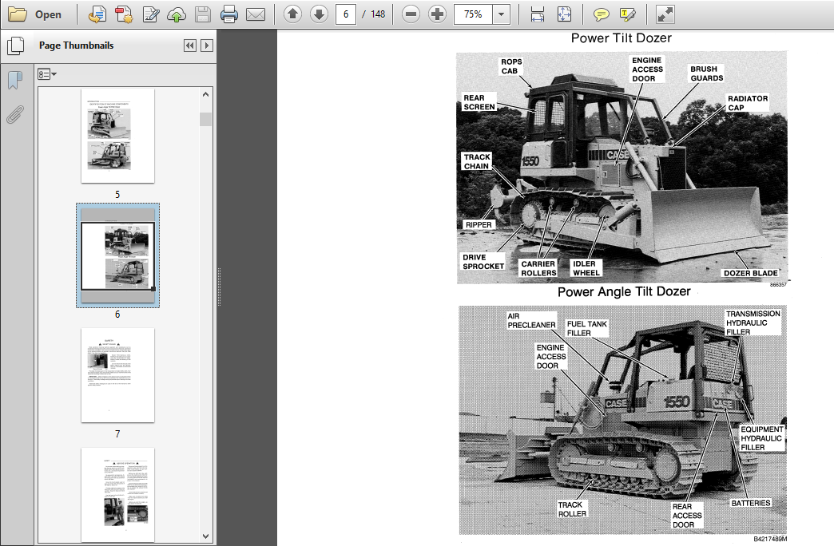
Task: Open the Attachments paperclip panel icon
Action: pyautogui.click(x=15, y=114)
